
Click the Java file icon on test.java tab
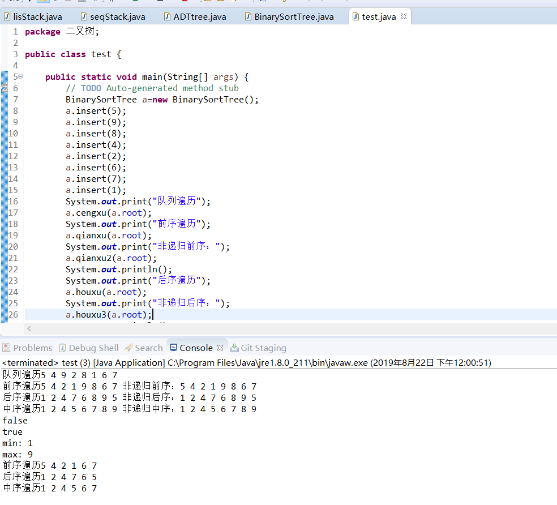click(355, 17)
